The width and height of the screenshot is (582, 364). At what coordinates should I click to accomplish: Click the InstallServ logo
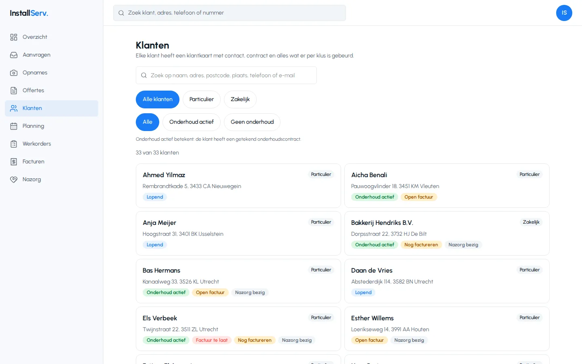click(x=29, y=13)
